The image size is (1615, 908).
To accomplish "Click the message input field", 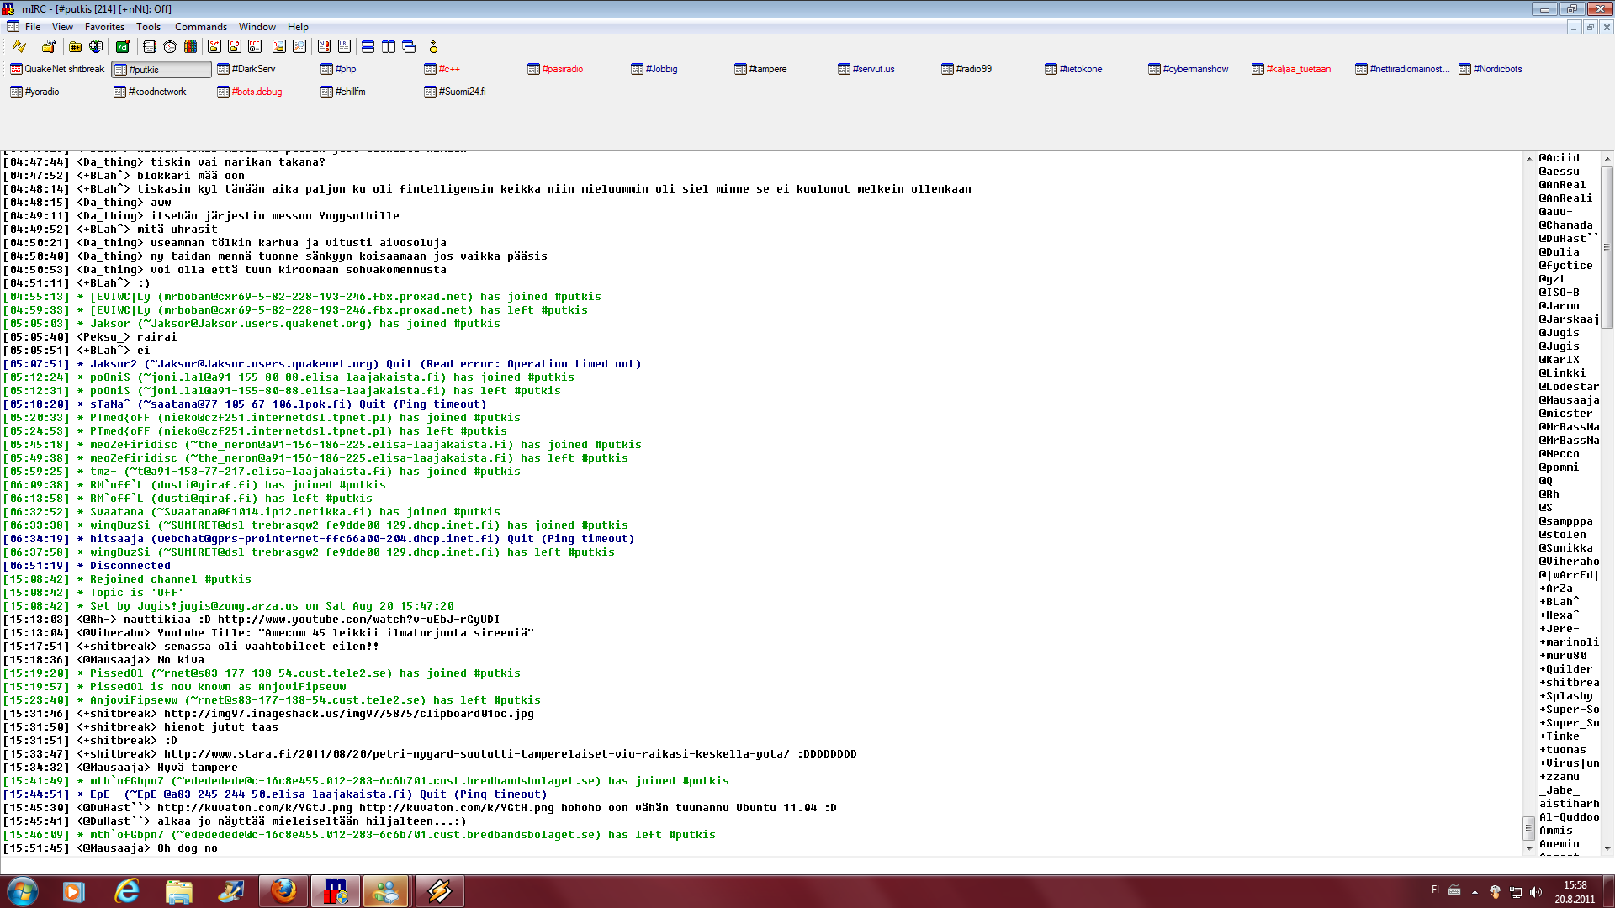I will pyautogui.click(x=757, y=864).
